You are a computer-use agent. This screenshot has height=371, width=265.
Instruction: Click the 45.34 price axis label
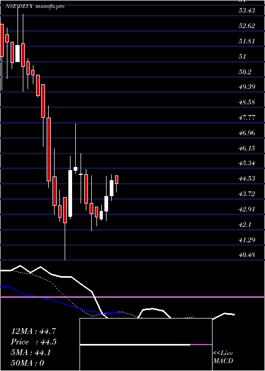click(x=247, y=163)
